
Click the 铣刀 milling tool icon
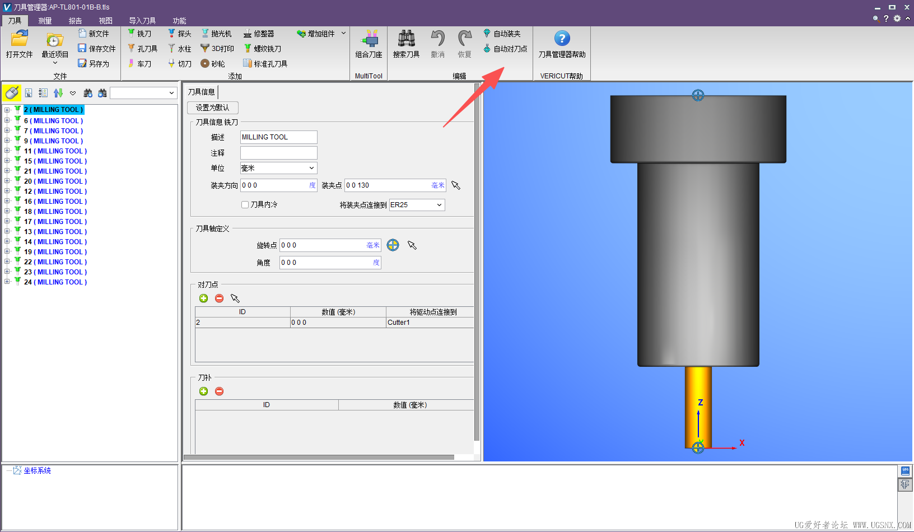[132, 34]
